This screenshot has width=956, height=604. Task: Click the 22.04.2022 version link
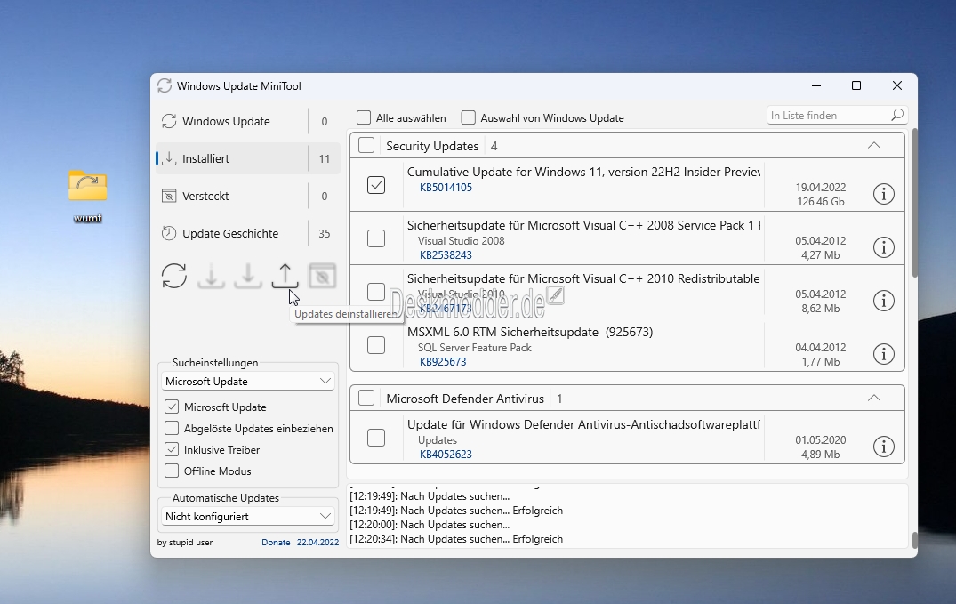(x=317, y=542)
